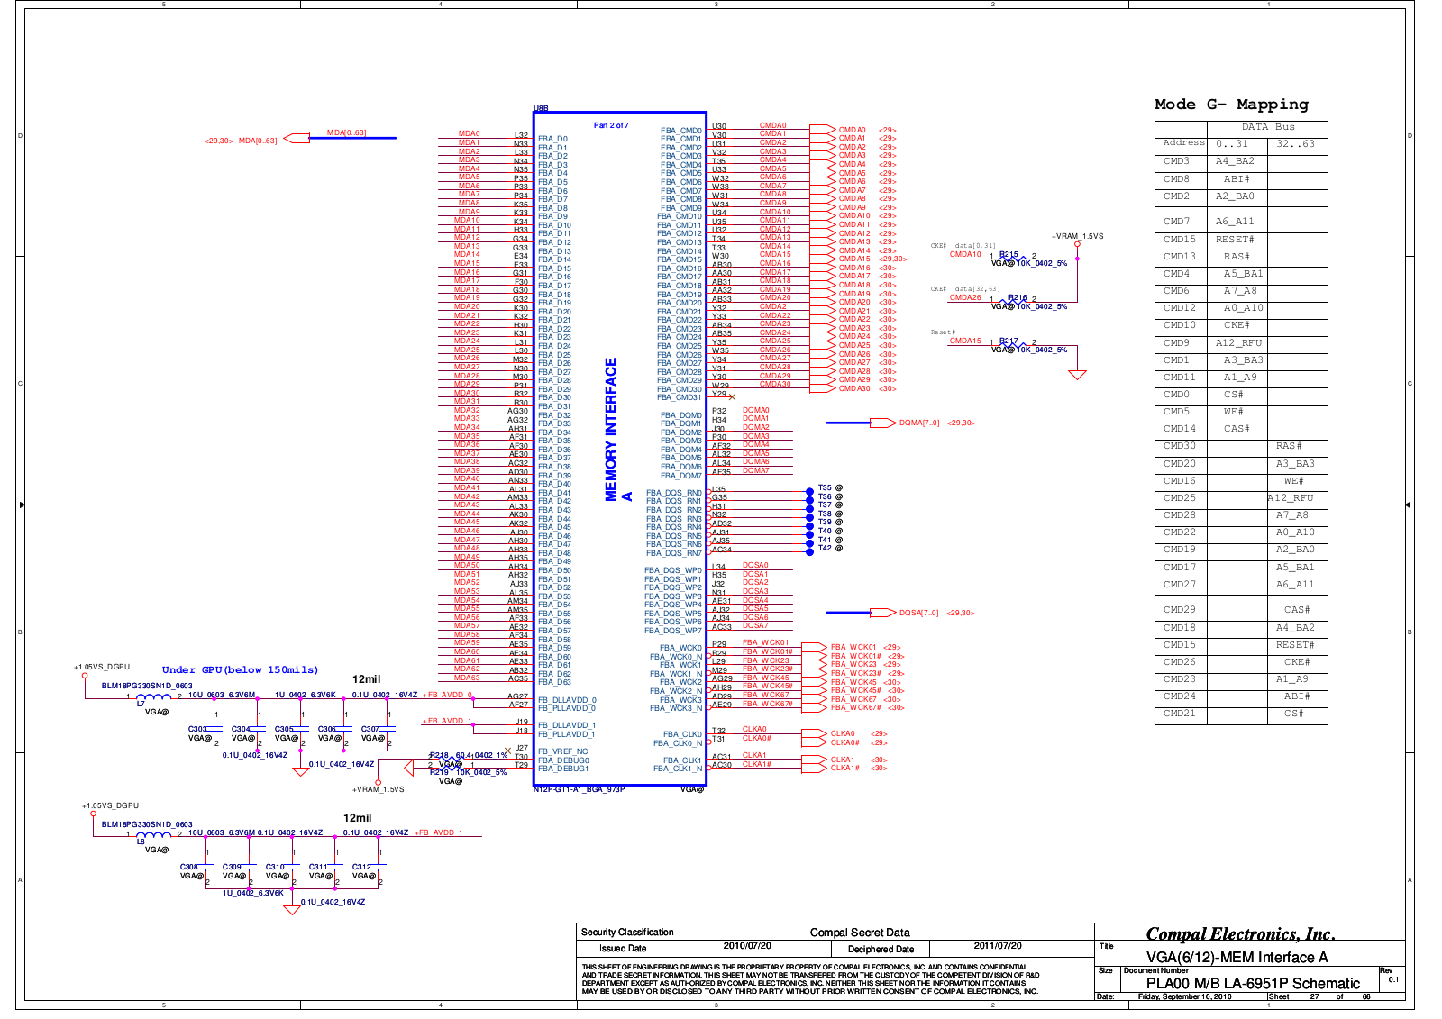Select the FBA_D63 pin name

tap(554, 682)
